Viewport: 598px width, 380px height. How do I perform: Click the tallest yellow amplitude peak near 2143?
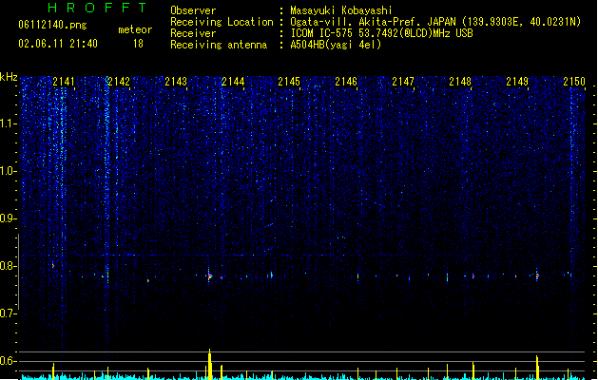click(x=209, y=364)
